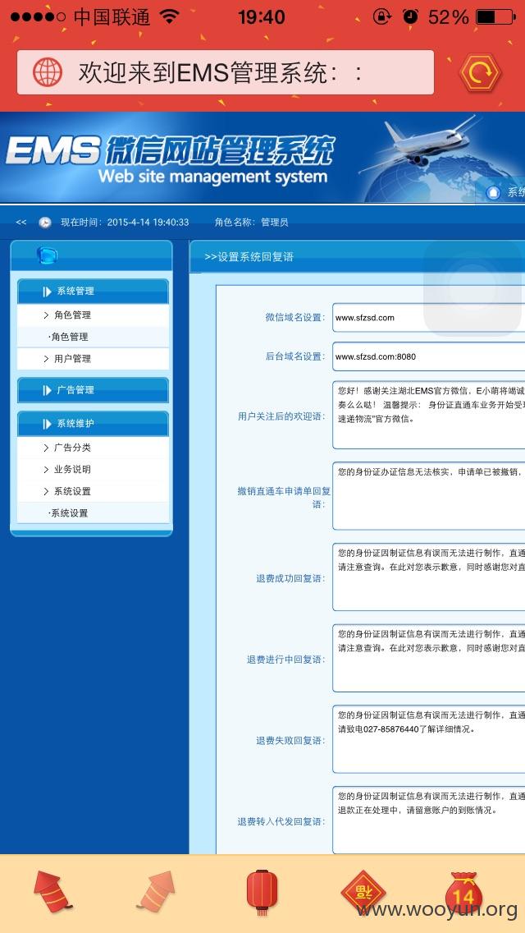Click the 后台域名设置 input field
Image resolution: width=525 pixels, height=933 pixels.
point(428,356)
